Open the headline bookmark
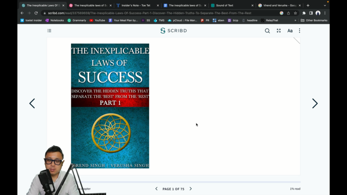 tap(250, 20)
